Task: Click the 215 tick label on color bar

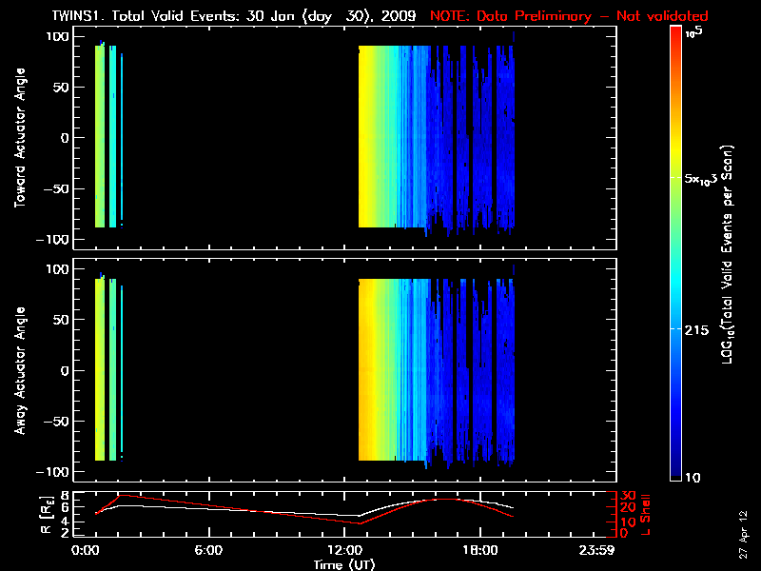Action: point(699,328)
